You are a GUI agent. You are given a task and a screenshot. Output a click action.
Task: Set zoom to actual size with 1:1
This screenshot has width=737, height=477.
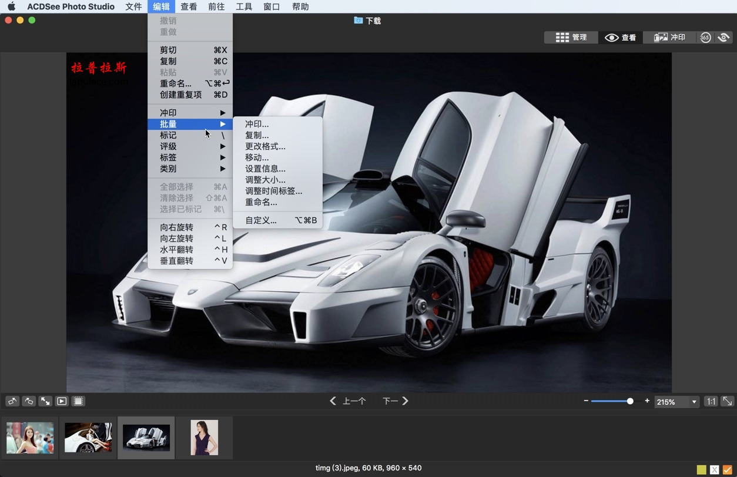coord(711,401)
